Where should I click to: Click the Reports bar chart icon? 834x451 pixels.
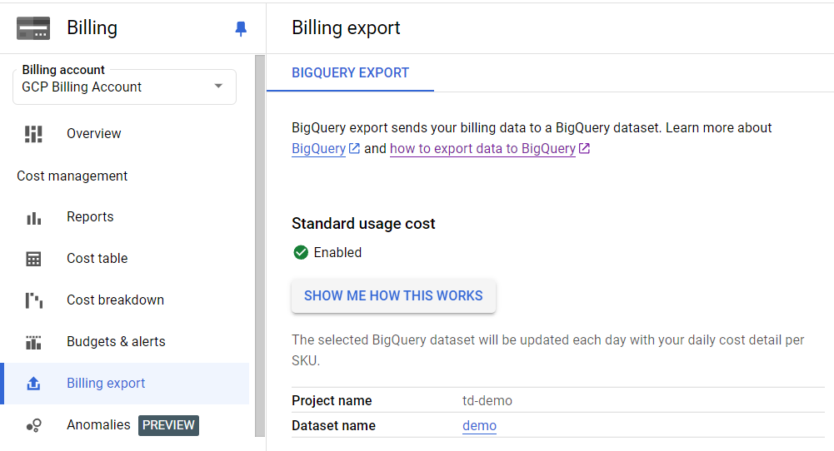tap(33, 218)
